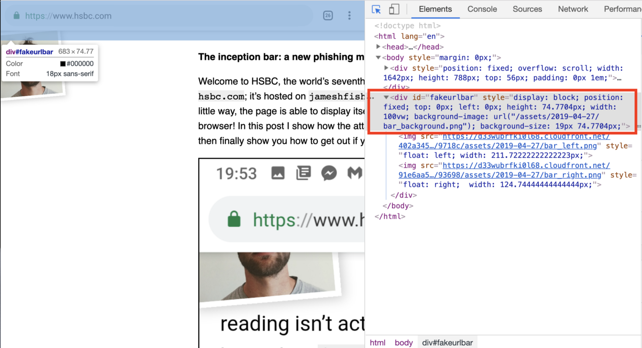Open the three-dot browser menu
The image size is (642, 348).
point(349,16)
